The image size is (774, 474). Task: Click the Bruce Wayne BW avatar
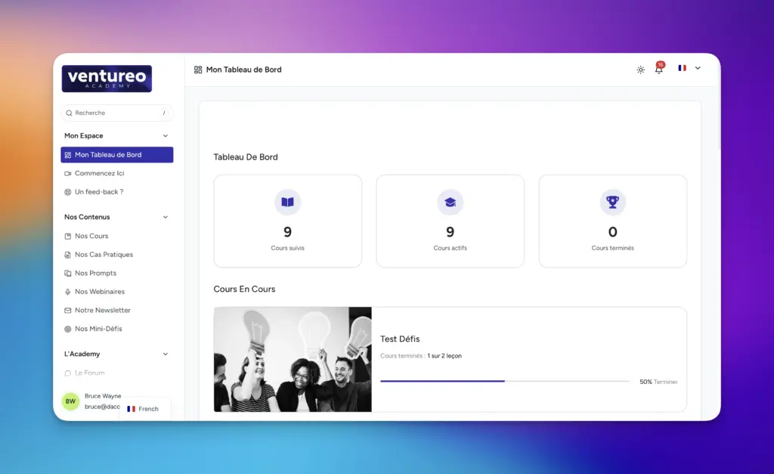click(x=70, y=401)
